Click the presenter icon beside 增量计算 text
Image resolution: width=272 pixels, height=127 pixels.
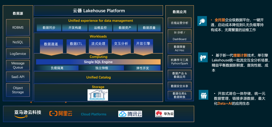(203, 57)
